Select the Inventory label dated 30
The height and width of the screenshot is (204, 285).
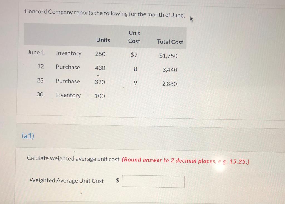pos(68,95)
